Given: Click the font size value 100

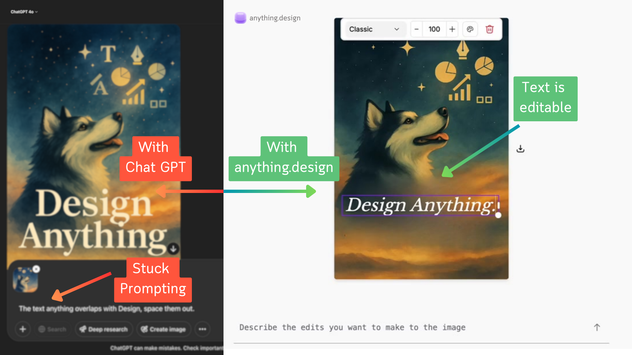Looking at the screenshot, I should coord(434,29).
